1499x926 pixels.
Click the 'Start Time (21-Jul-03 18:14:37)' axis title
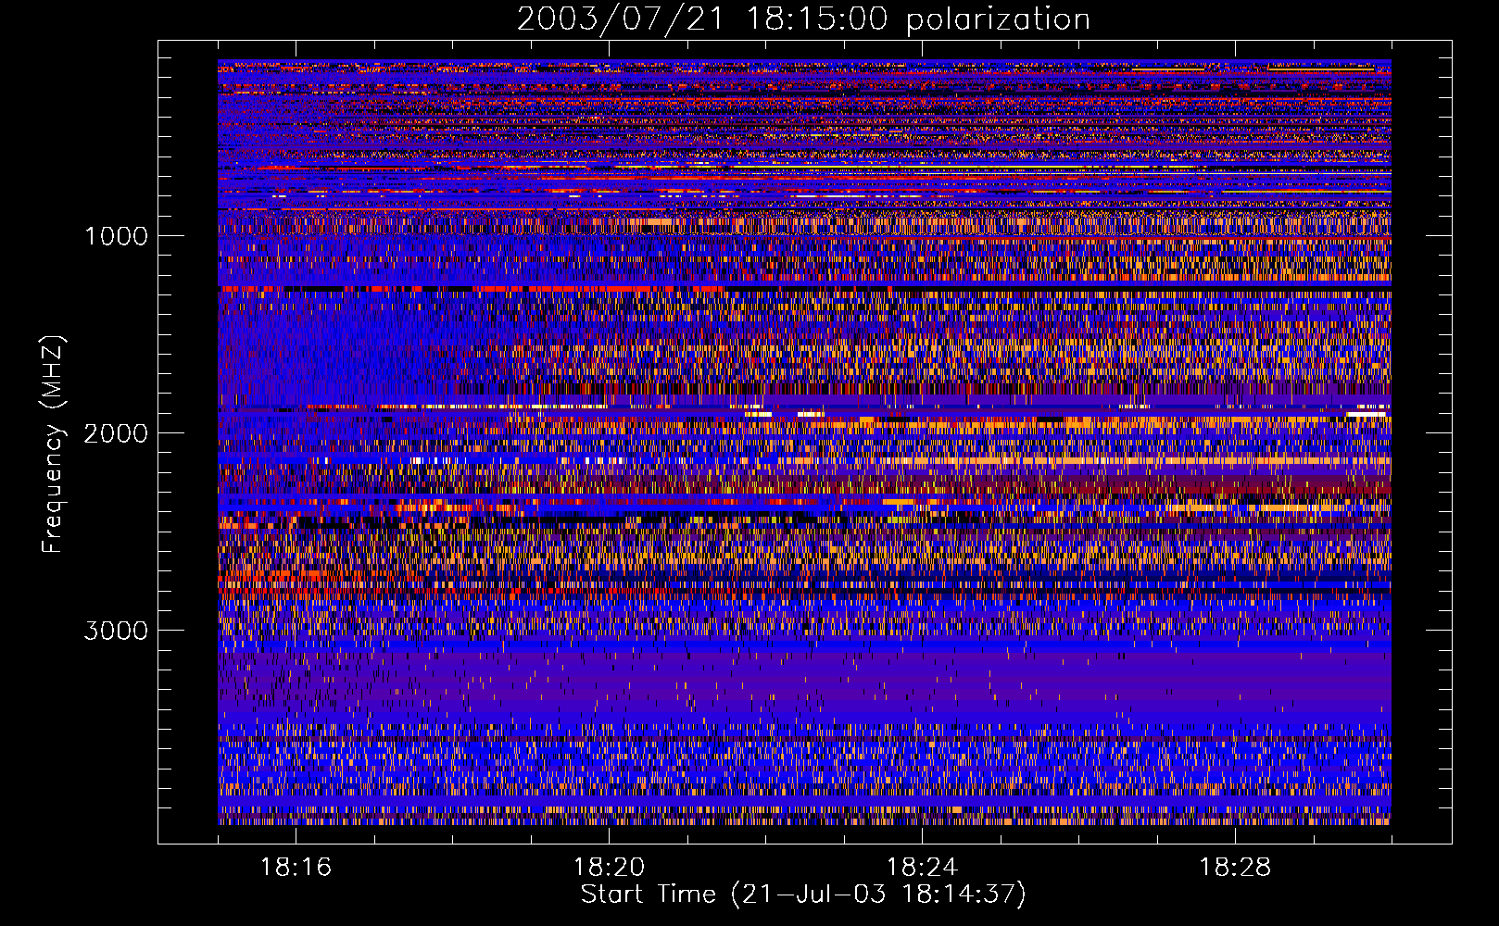pyautogui.click(x=803, y=895)
